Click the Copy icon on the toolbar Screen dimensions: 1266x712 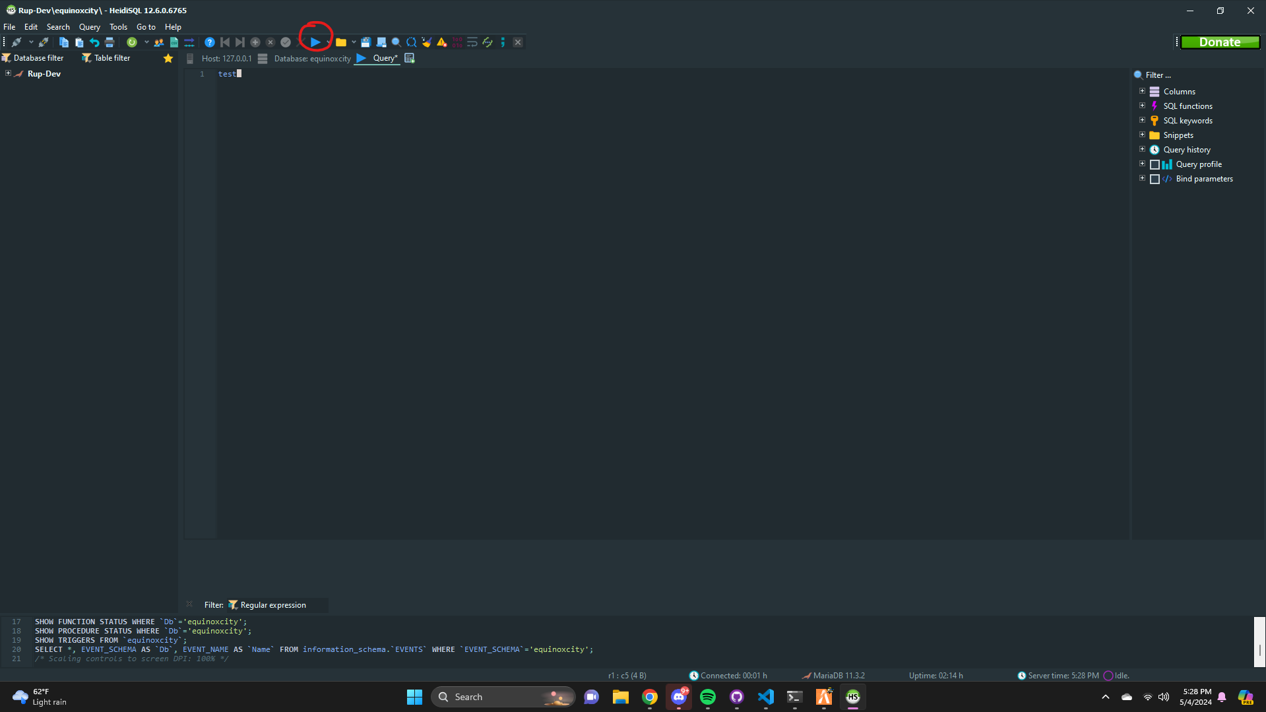[x=64, y=42]
